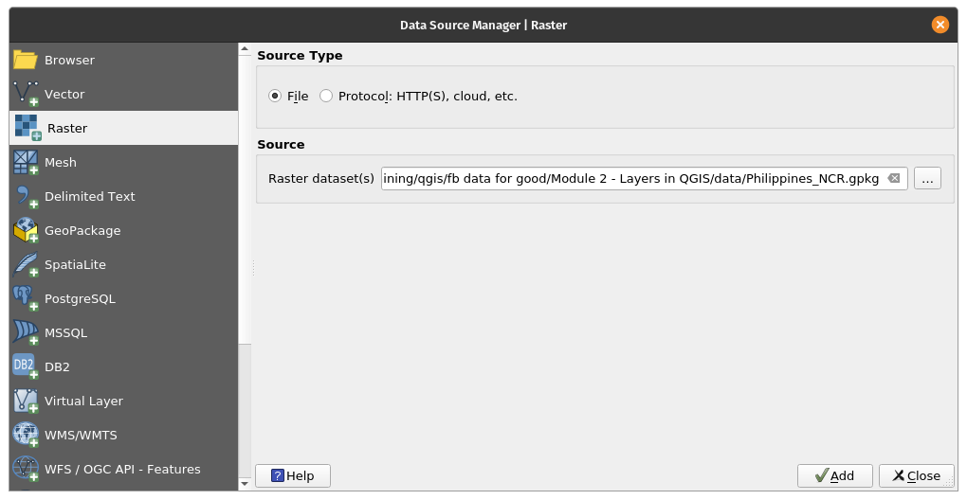
Task: Browse for raster dataset with ellipsis button
Action: [927, 178]
